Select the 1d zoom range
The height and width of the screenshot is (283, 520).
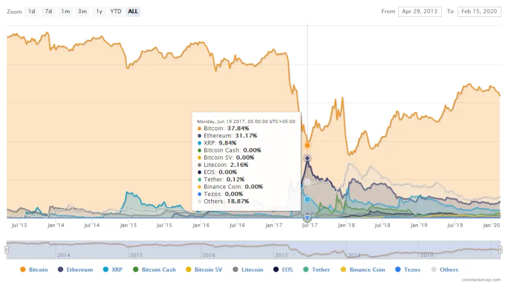click(x=31, y=12)
